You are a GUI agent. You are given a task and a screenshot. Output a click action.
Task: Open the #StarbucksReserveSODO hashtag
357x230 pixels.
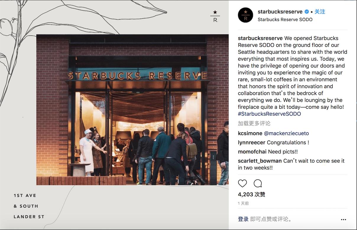point(269,114)
